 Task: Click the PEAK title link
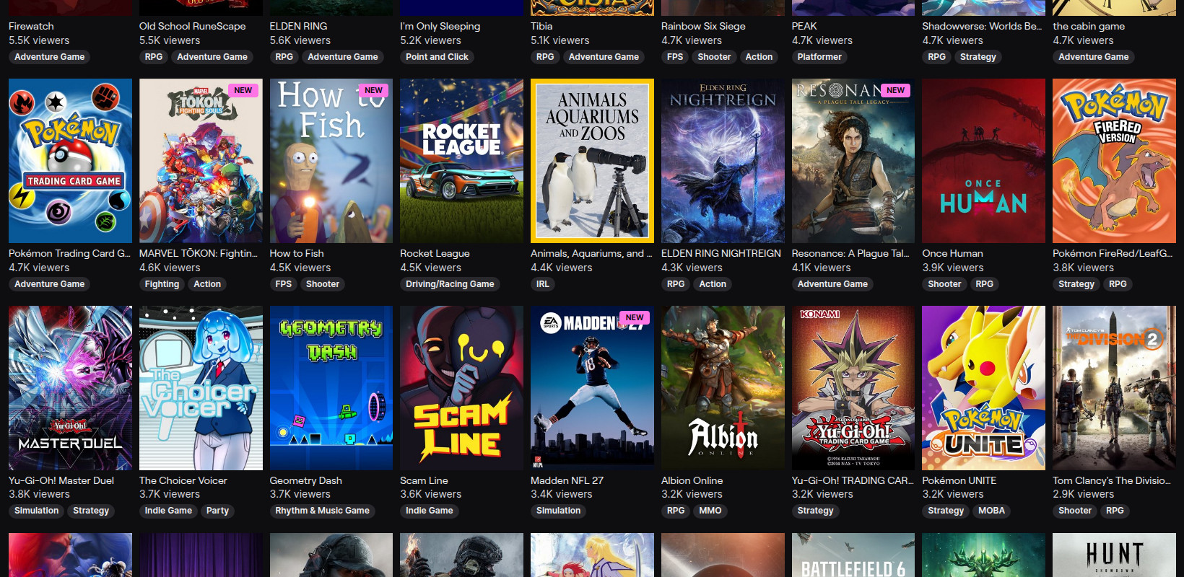pyautogui.click(x=804, y=26)
